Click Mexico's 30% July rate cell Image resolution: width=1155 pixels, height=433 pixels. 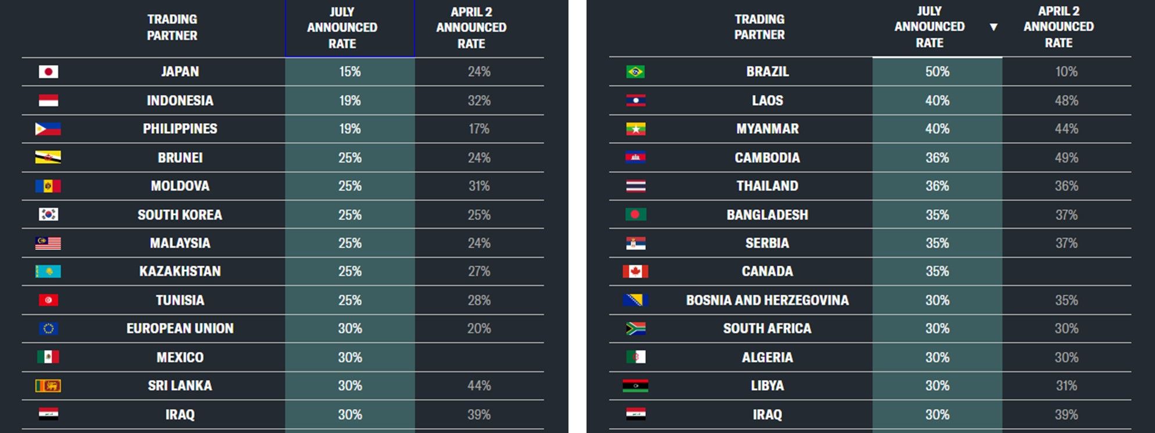[350, 357]
